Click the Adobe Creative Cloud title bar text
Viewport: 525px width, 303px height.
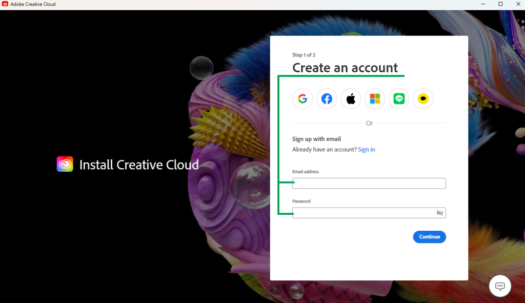pos(32,4)
